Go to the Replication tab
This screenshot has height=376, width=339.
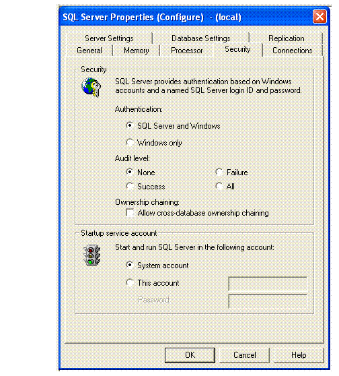click(x=286, y=38)
